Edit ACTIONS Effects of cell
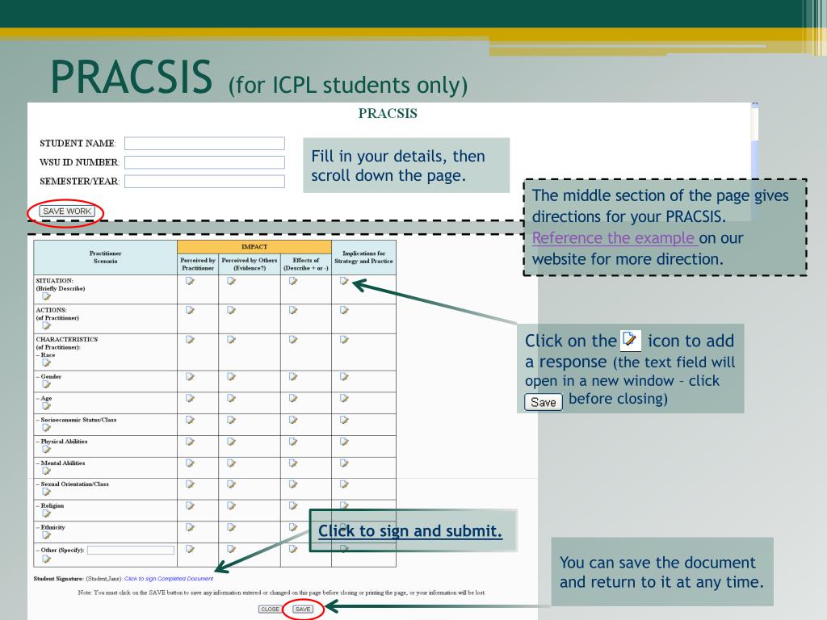This screenshot has height=620, width=827. [x=293, y=311]
